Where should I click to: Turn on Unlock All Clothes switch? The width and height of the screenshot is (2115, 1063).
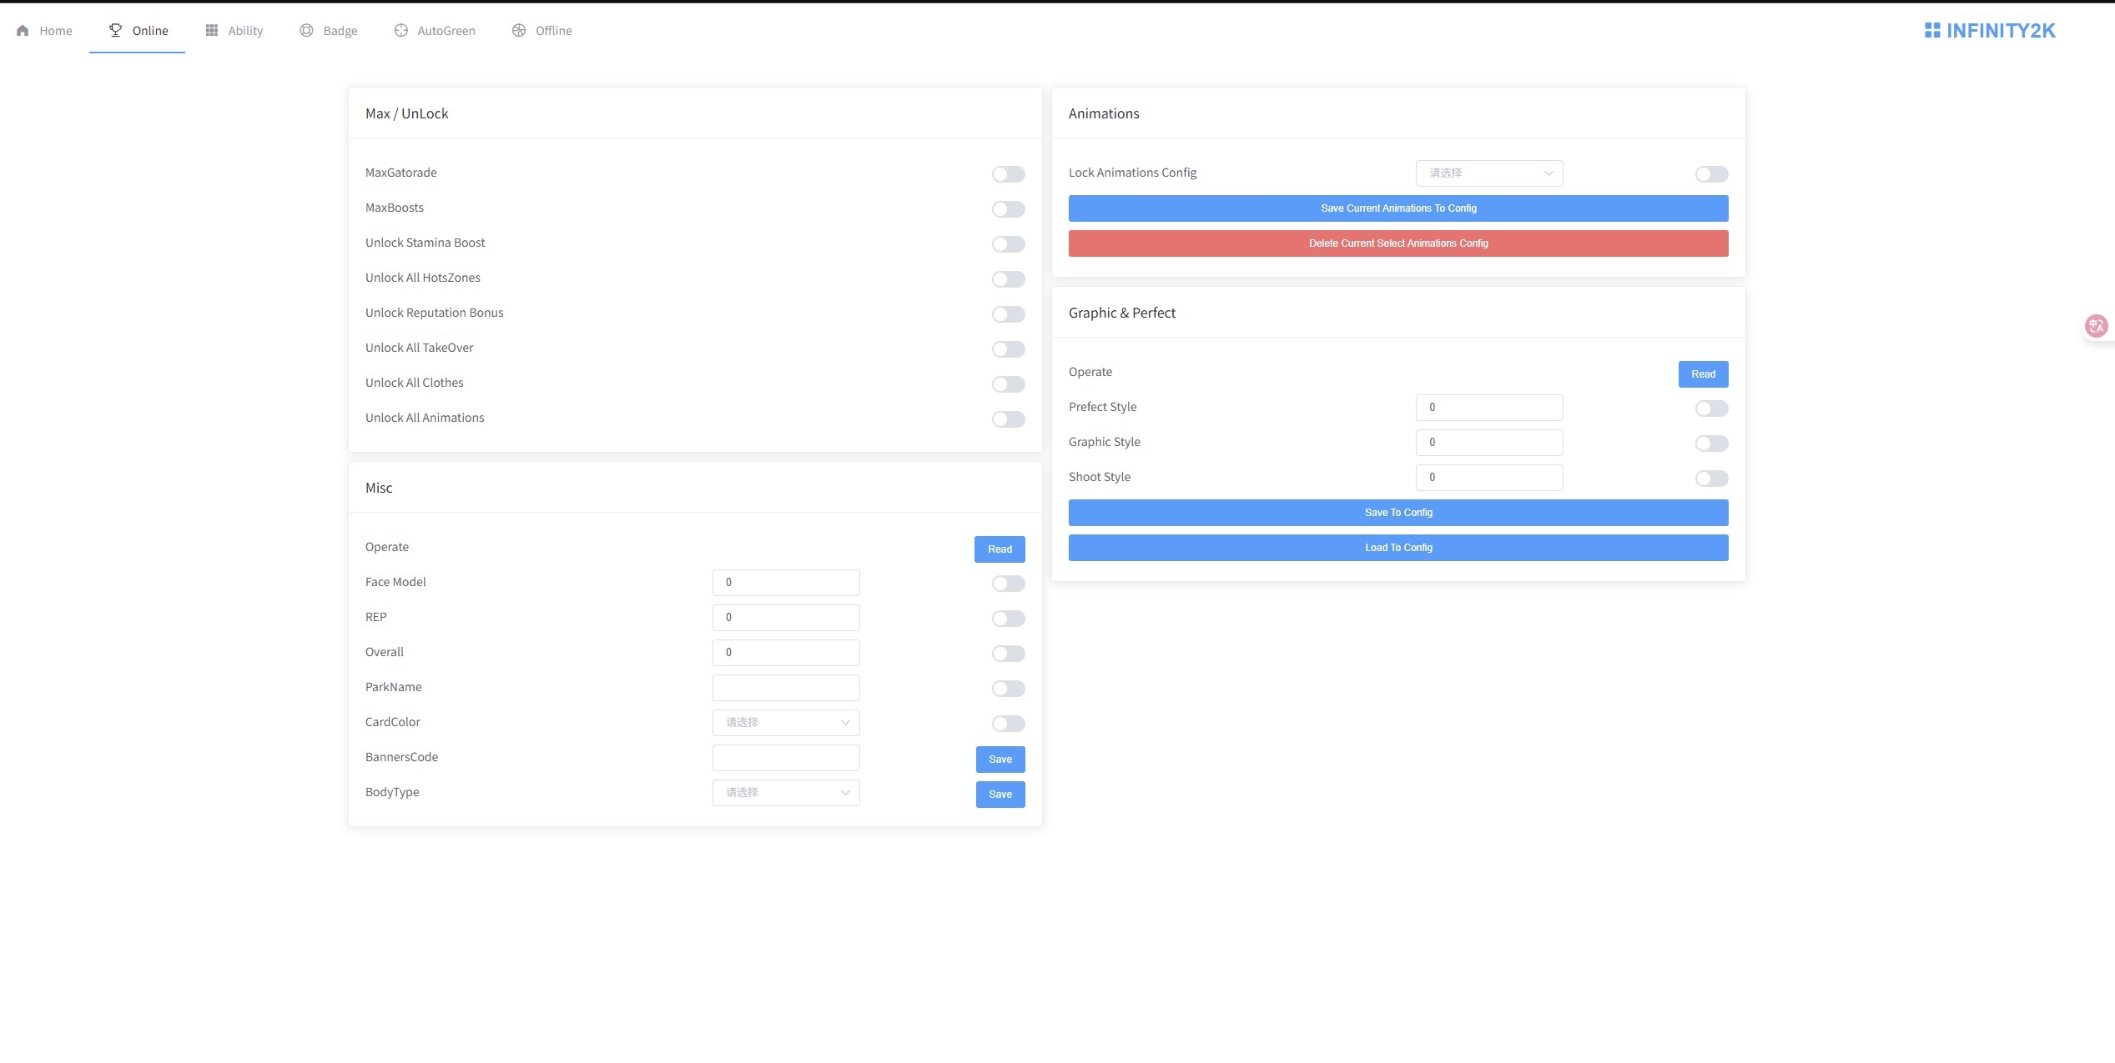point(1008,384)
